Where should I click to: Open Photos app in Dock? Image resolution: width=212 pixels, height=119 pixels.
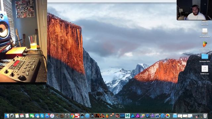(x=168, y=116)
